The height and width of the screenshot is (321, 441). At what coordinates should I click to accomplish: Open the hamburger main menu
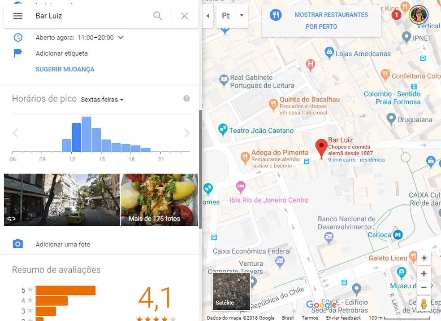17,16
